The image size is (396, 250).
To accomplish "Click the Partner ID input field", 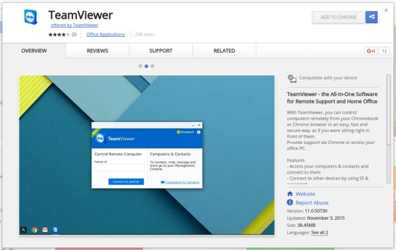I will coord(119,168).
